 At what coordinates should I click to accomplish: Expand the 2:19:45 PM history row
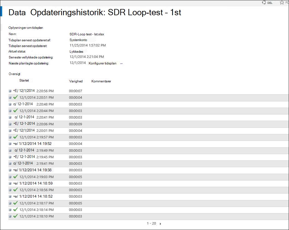[x=10, y=157]
